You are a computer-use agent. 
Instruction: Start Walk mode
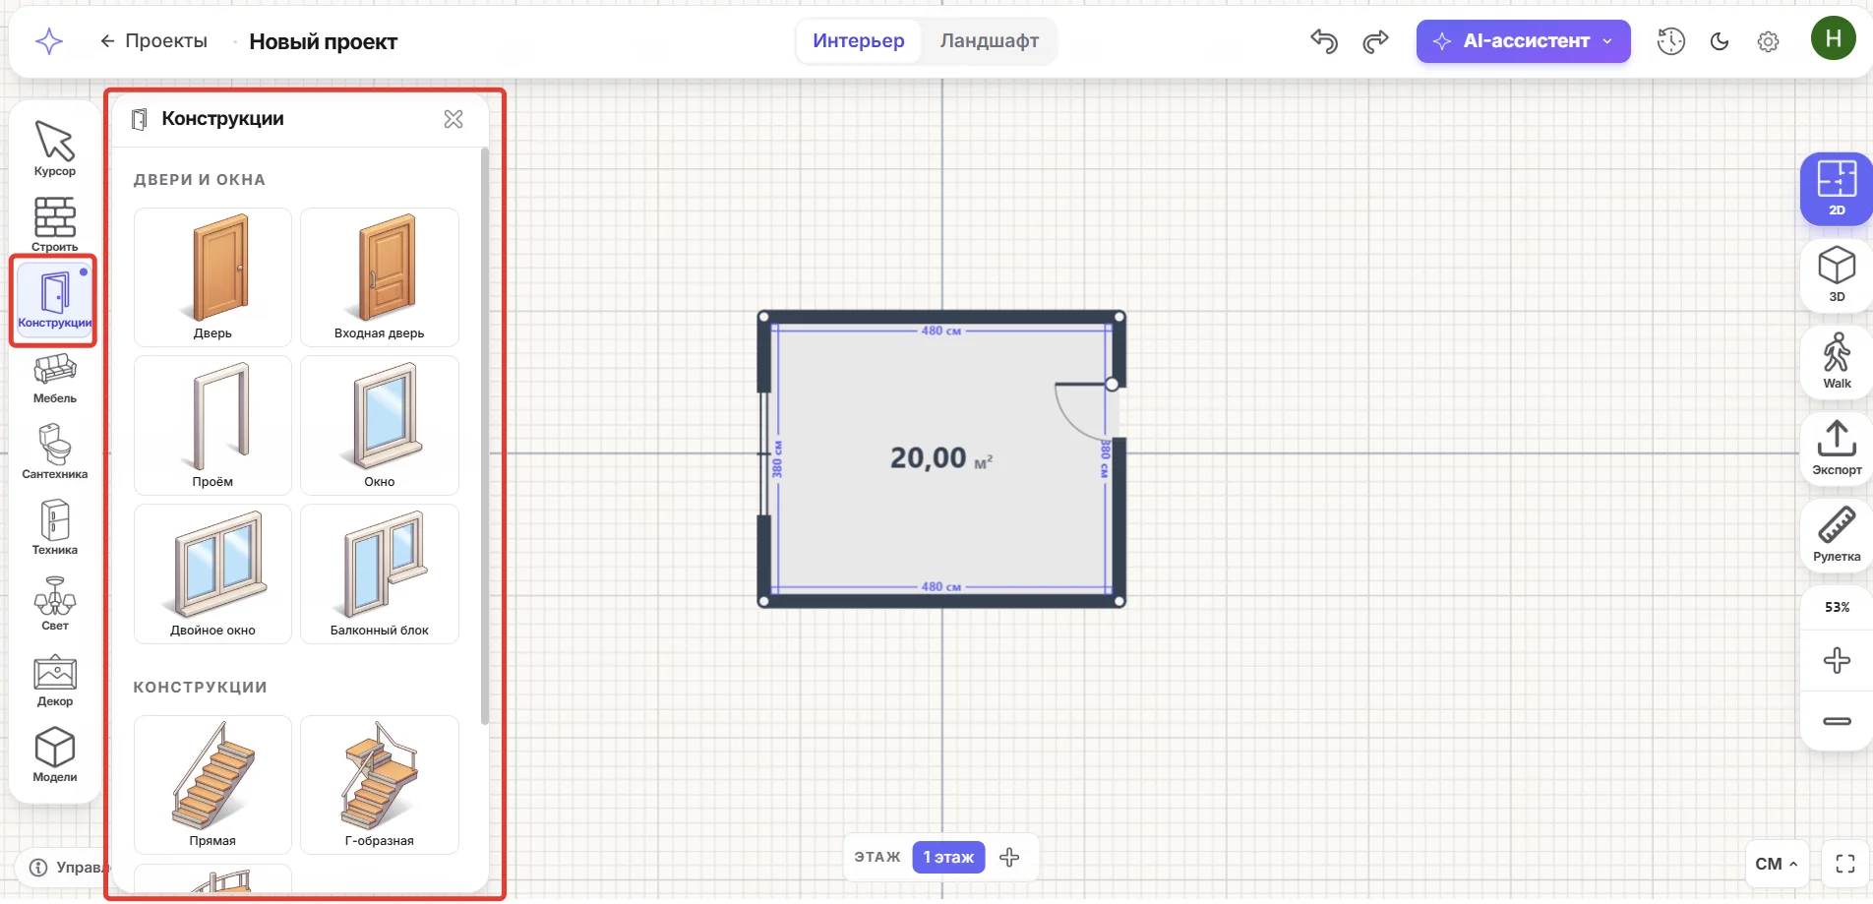click(1837, 362)
